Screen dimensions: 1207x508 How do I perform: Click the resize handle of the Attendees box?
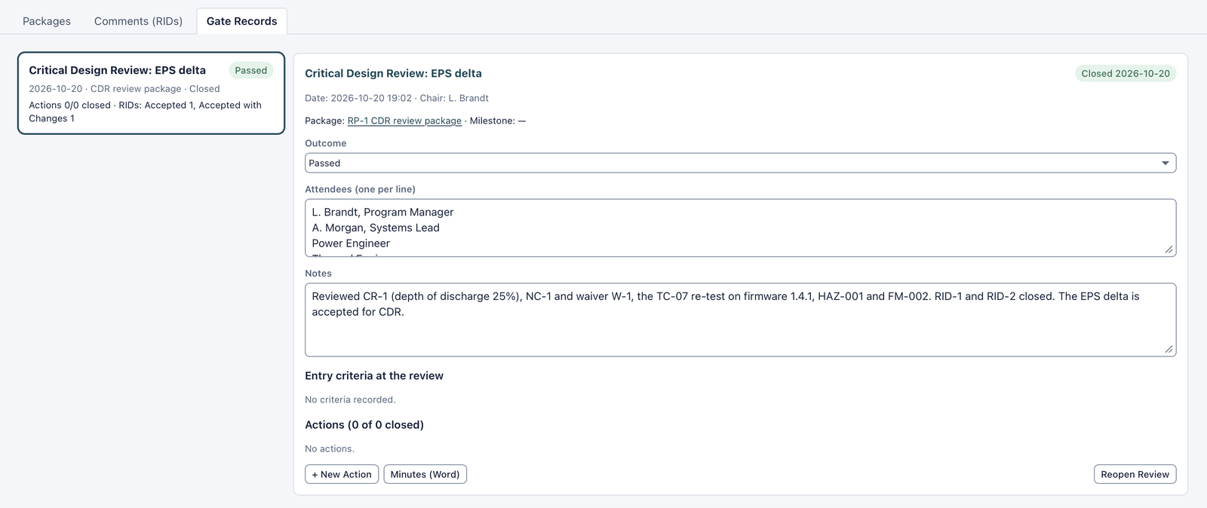1169,249
